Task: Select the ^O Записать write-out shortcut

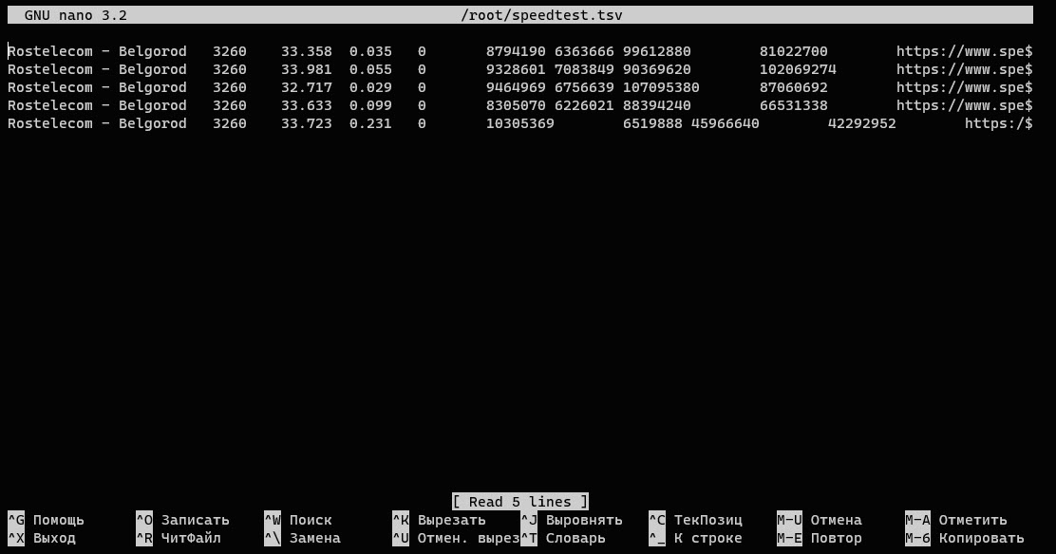Action: [182, 520]
